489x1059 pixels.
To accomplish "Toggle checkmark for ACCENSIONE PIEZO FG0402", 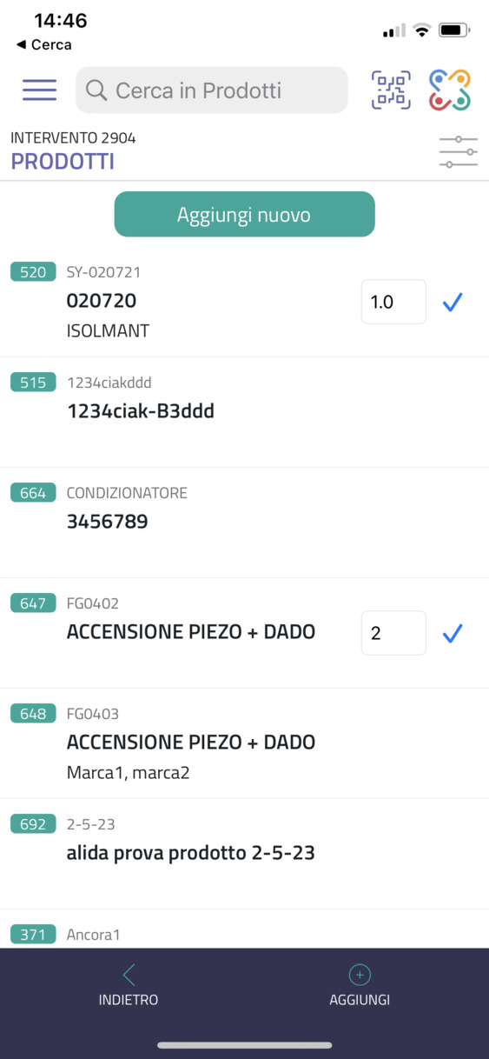I will 453,634.
